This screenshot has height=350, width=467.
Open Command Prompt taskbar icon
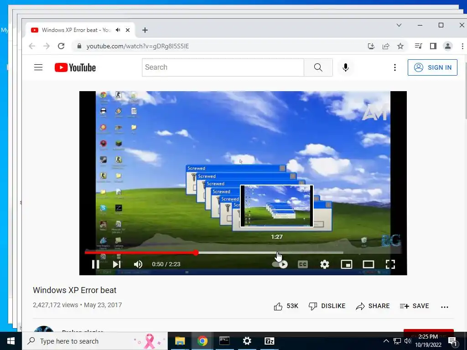[224, 341]
